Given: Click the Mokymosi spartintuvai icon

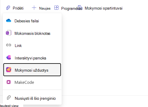Looking at the screenshot, I should coord(80,7).
